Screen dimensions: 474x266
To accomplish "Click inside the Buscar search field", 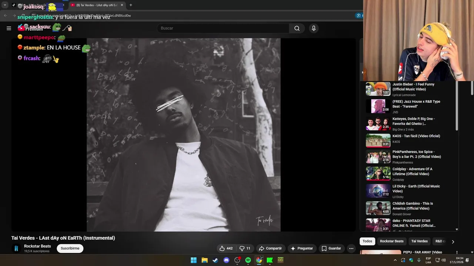I will pos(223,28).
